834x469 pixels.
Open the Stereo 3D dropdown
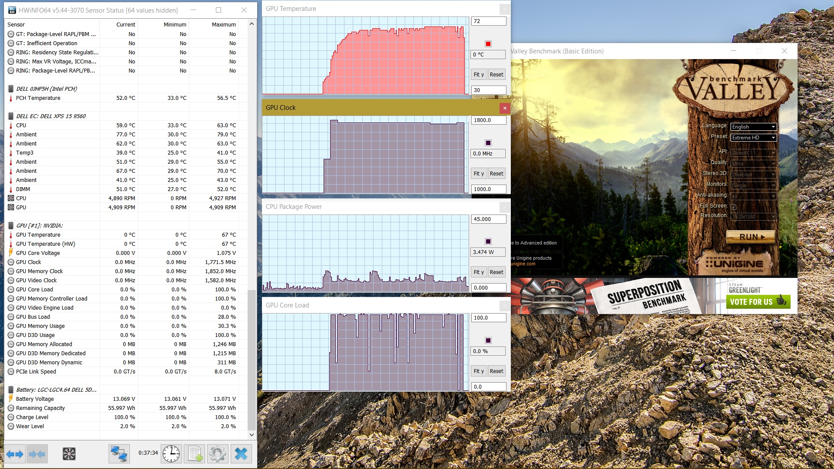(754, 175)
